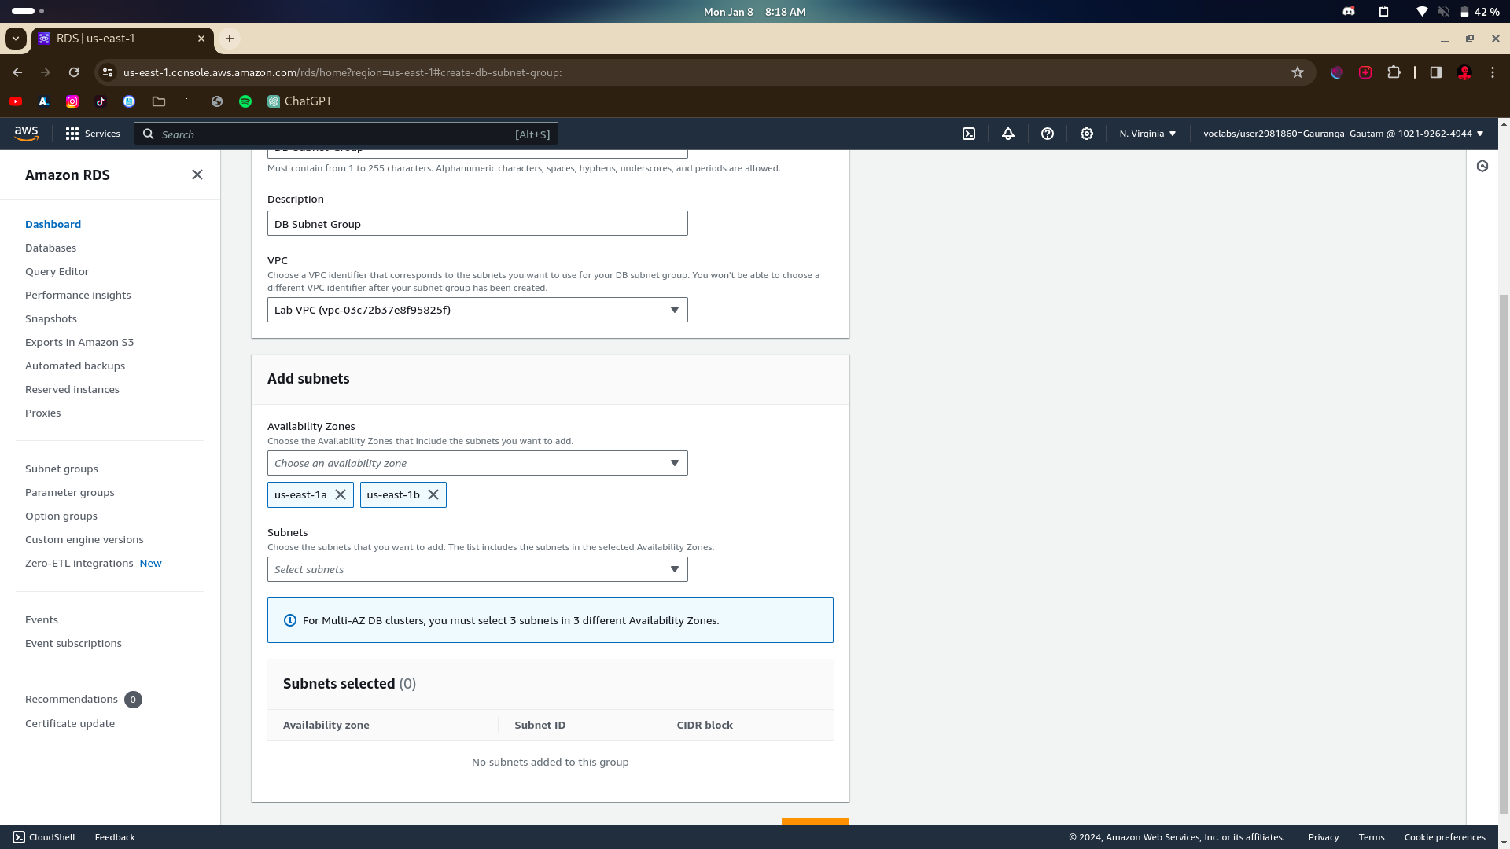Open CloudShell from the footer
Screen dimensions: 1510x849
44,837
